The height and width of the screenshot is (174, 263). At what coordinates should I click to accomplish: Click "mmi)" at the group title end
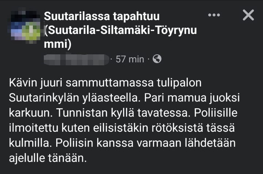(x=57, y=45)
